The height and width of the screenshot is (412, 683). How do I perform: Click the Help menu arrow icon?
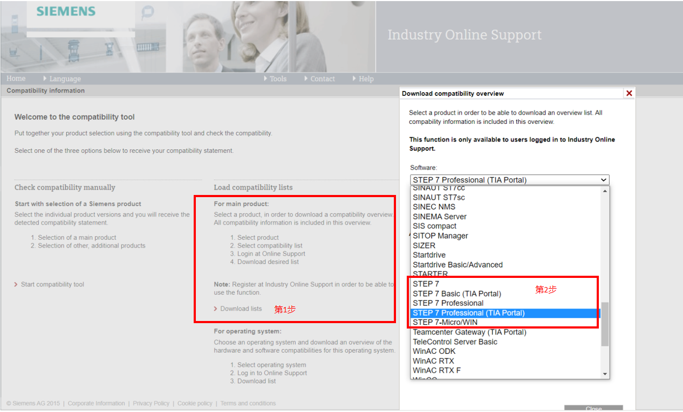click(x=354, y=79)
